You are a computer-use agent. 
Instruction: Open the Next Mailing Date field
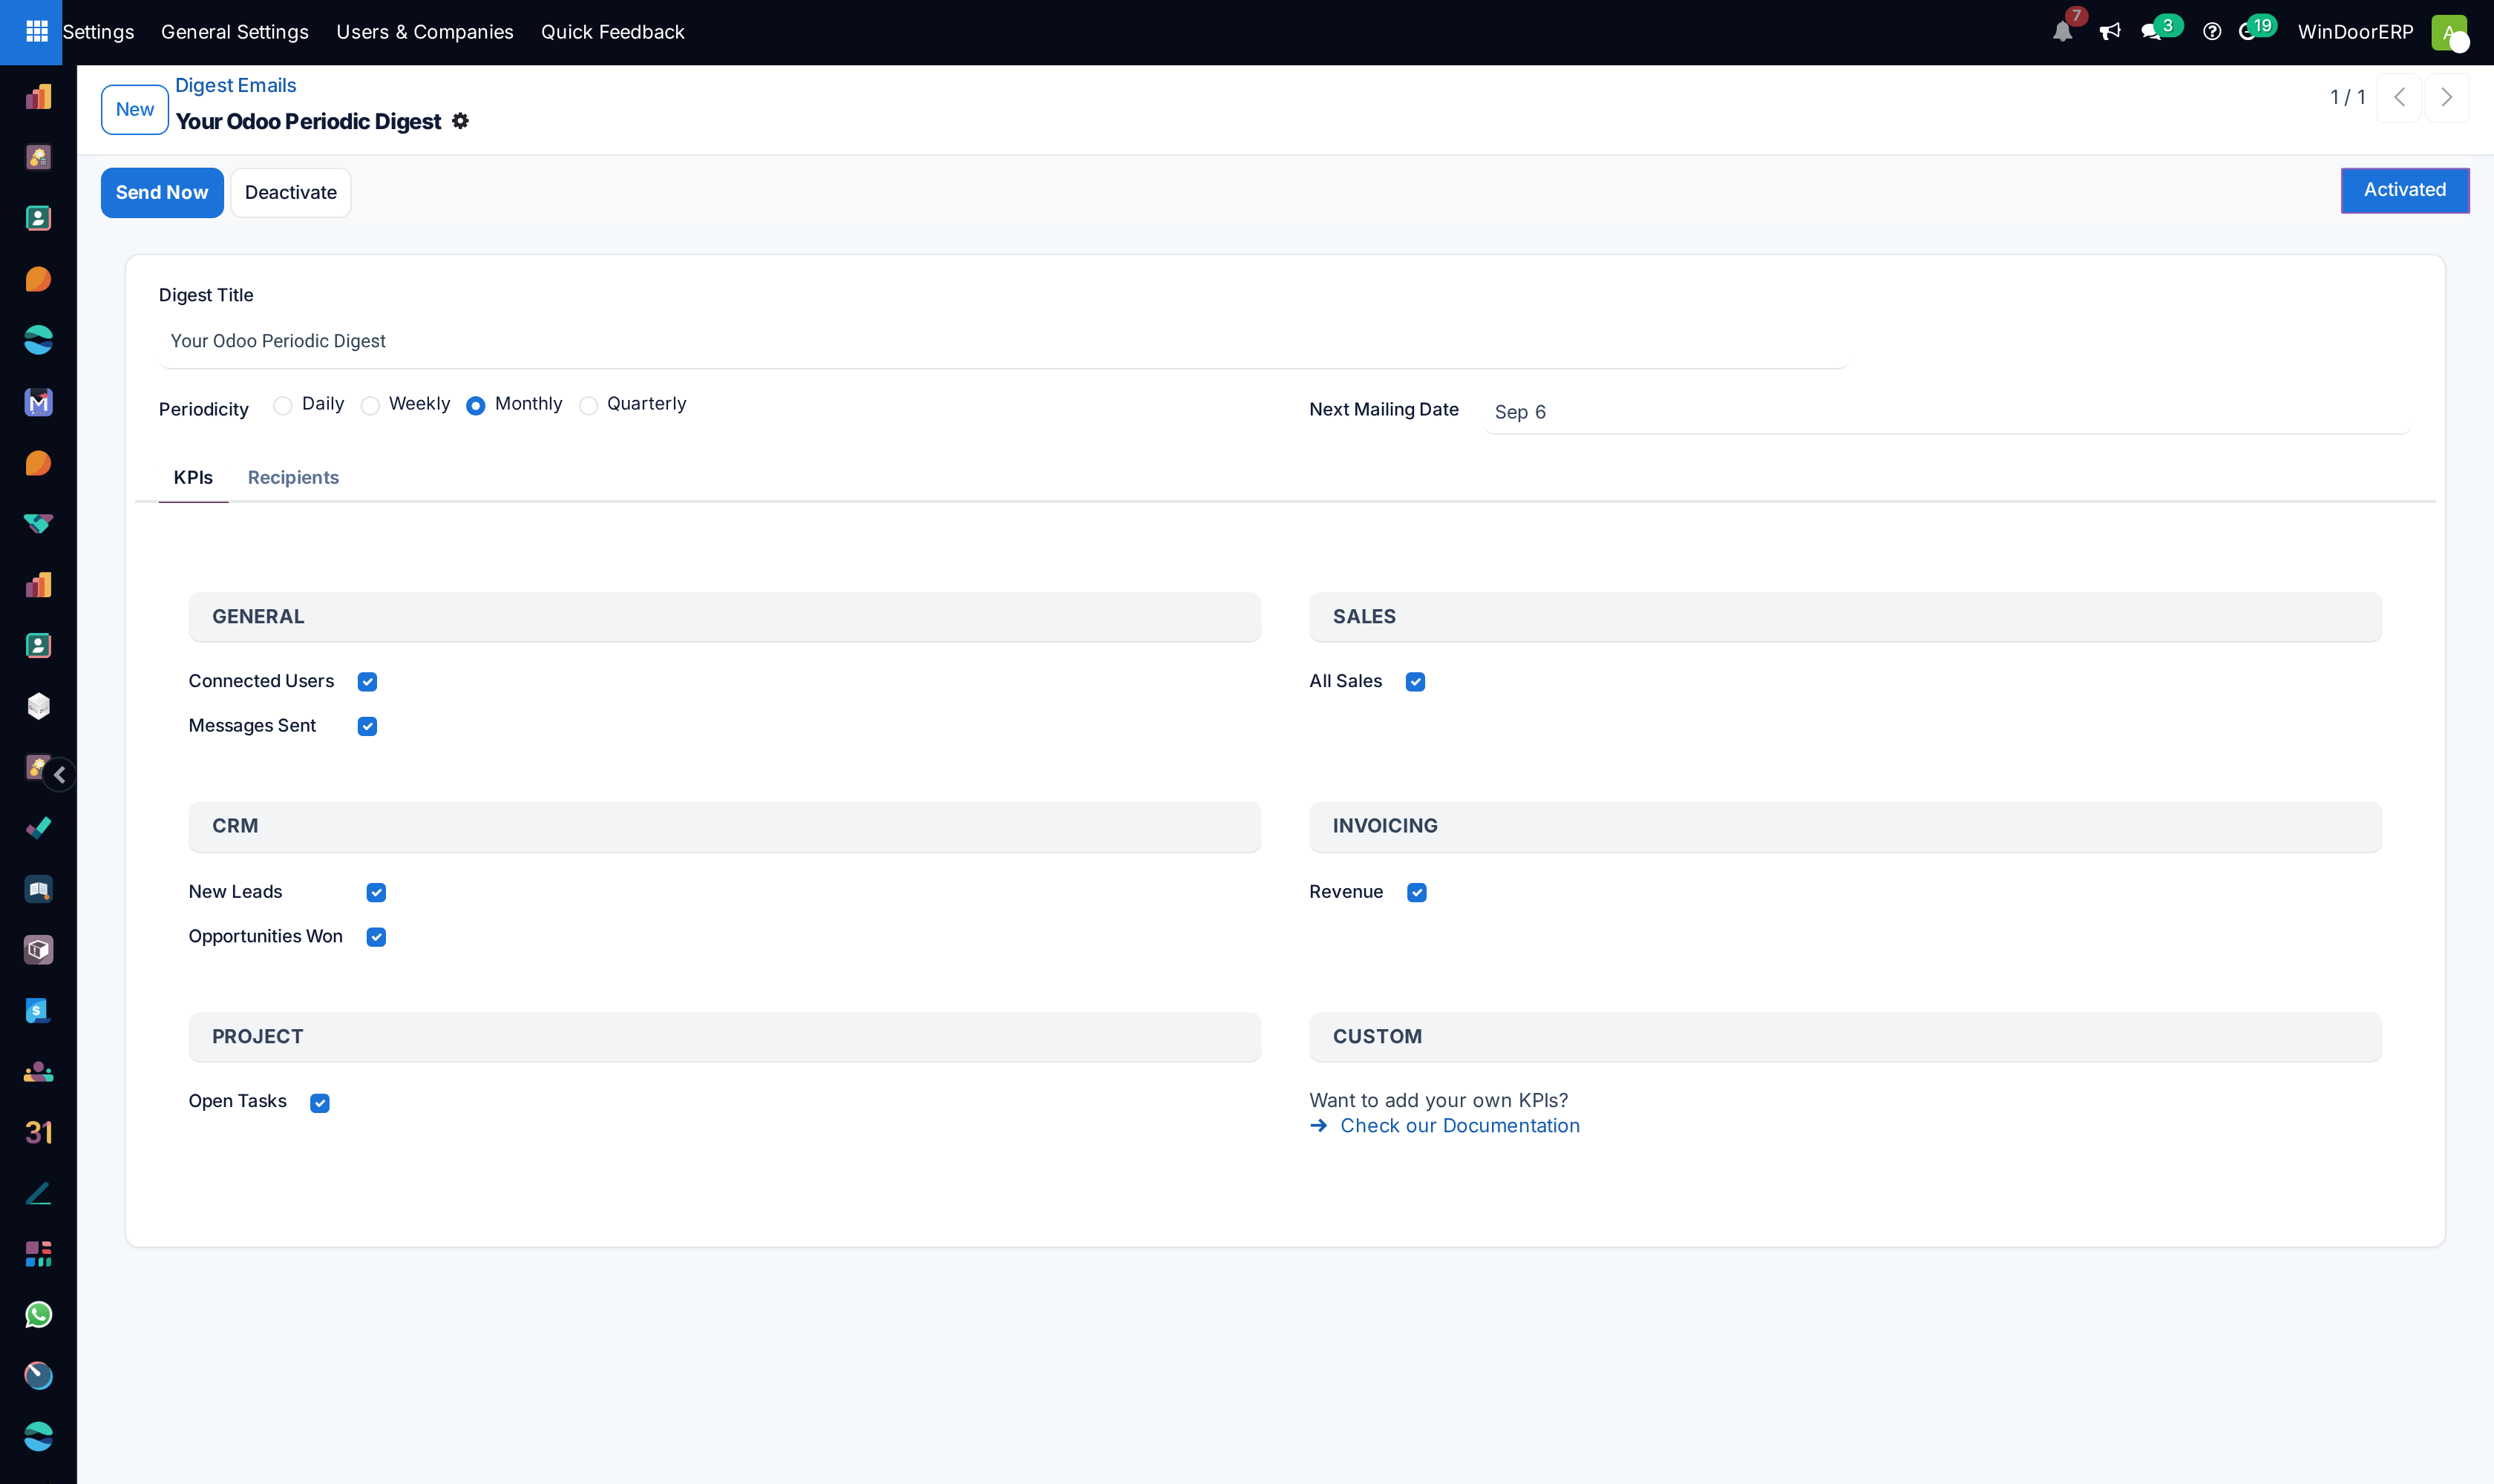1947,412
